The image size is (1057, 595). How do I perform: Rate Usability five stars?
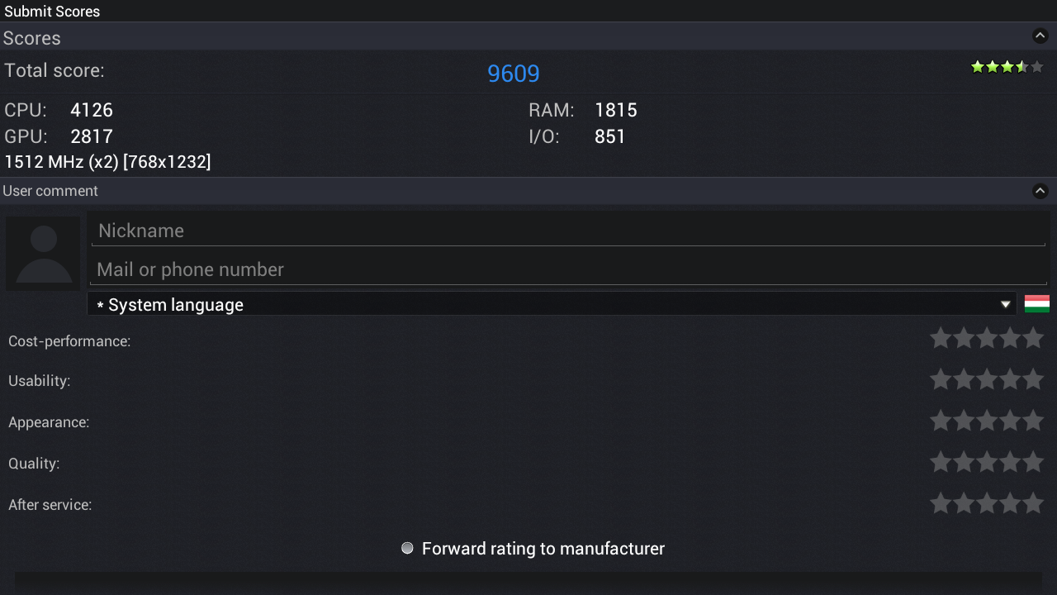click(1033, 379)
